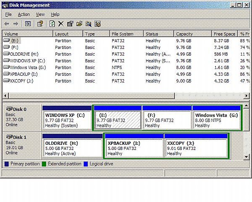
Task: Click the magnifier Explore toolbar icon
Action: pos(88,24)
